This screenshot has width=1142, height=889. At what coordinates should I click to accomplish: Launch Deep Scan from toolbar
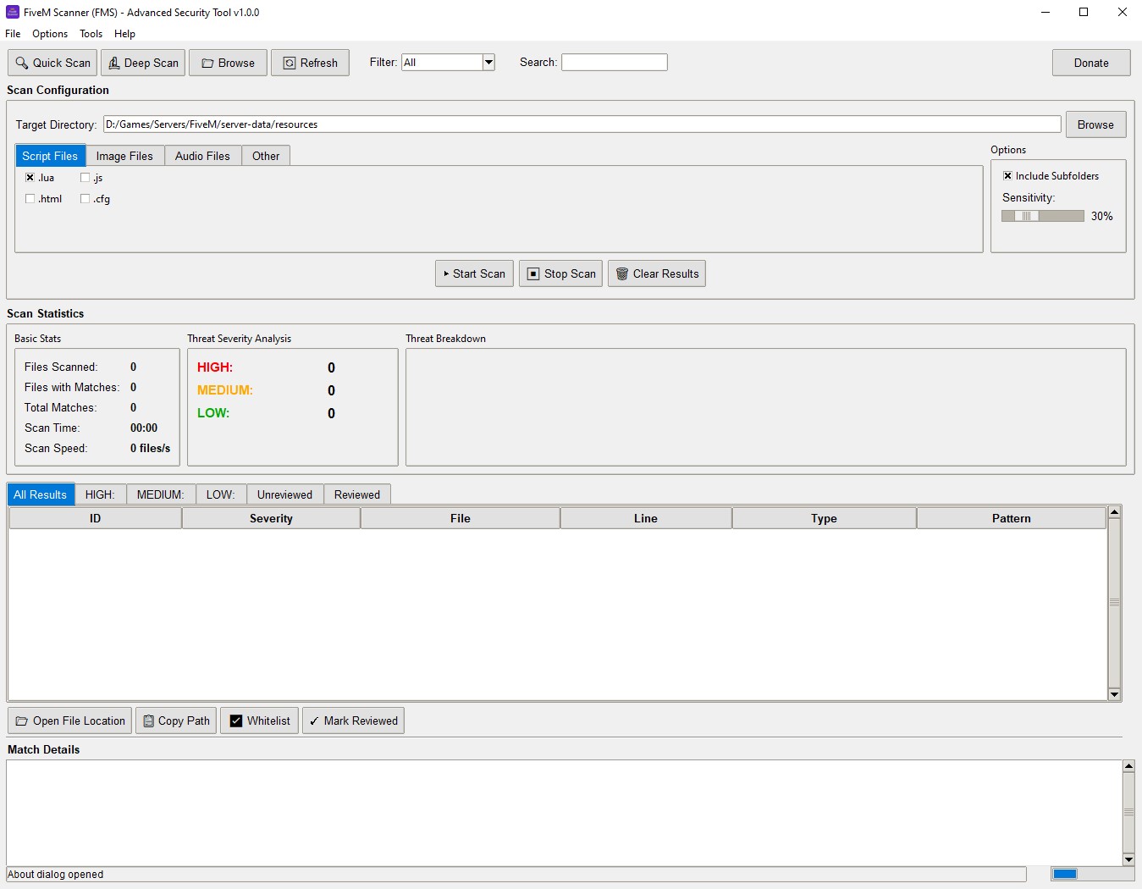coord(143,63)
